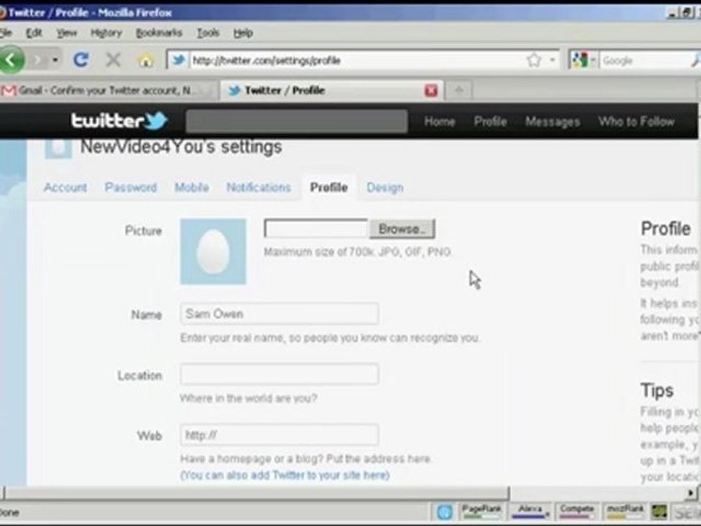
Task: Click the picture file path field
Action: point(315,229)
